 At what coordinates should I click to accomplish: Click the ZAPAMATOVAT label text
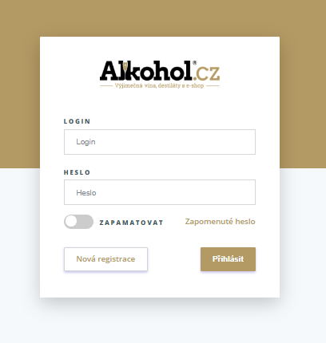(x=131, y=223)
